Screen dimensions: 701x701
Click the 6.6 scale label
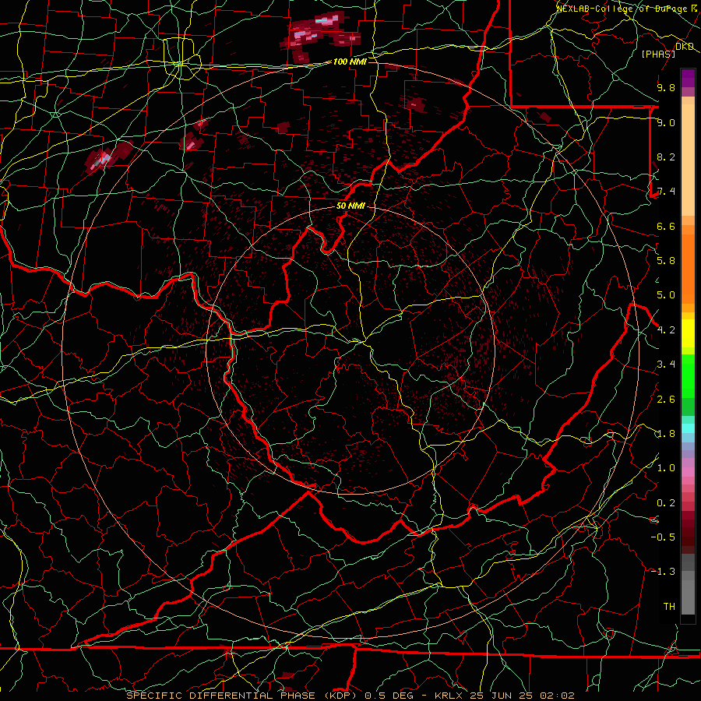point(666,226)
